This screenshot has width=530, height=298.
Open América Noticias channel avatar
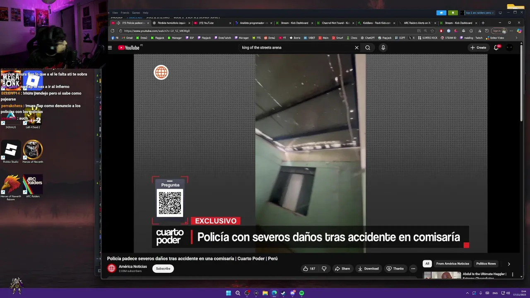click(111, 269)
